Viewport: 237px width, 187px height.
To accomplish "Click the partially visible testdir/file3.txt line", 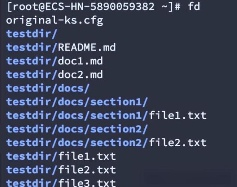I will click(x=61, y=183).
